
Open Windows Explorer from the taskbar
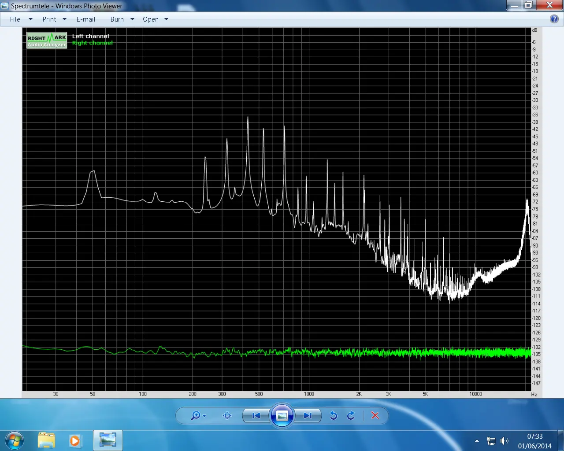pos(46,440)
